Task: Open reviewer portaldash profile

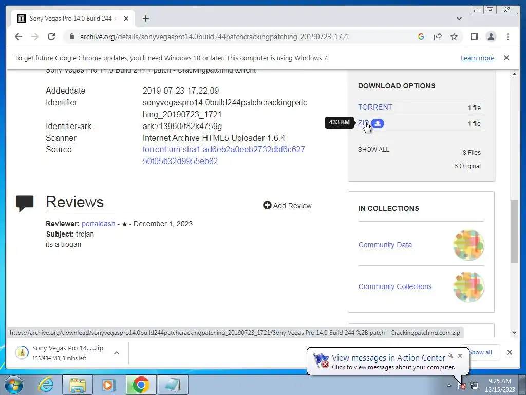Action: pyautogui.click(x=98, y=224)
